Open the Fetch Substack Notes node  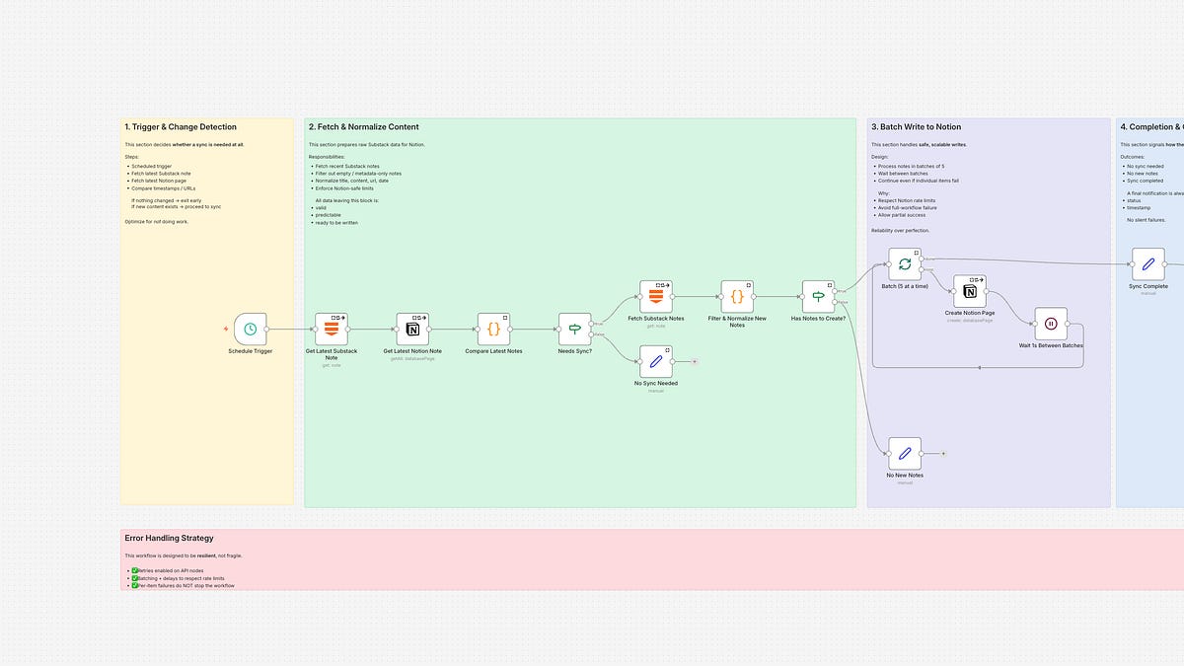click(x=656, y=296)
